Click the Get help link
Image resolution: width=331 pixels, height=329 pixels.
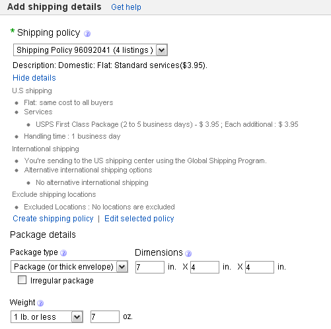click(x=126, y=7)
